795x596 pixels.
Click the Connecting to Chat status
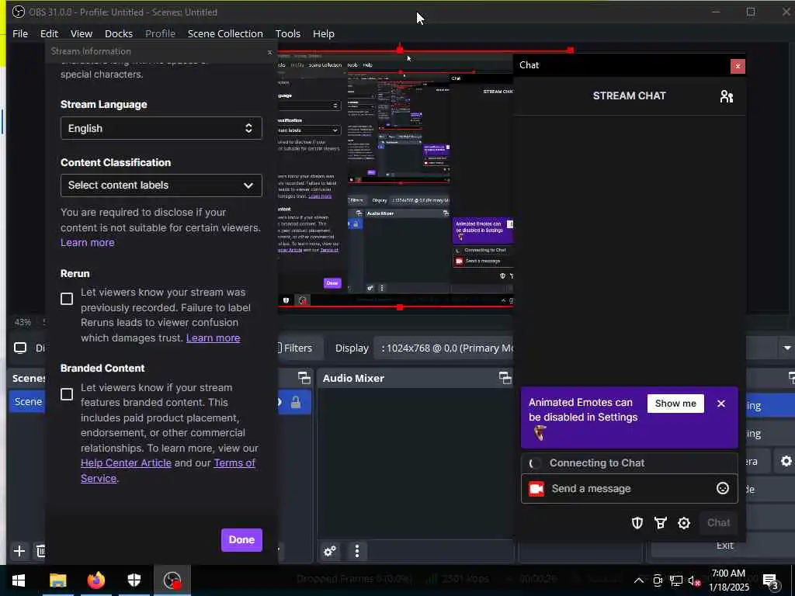597,463
